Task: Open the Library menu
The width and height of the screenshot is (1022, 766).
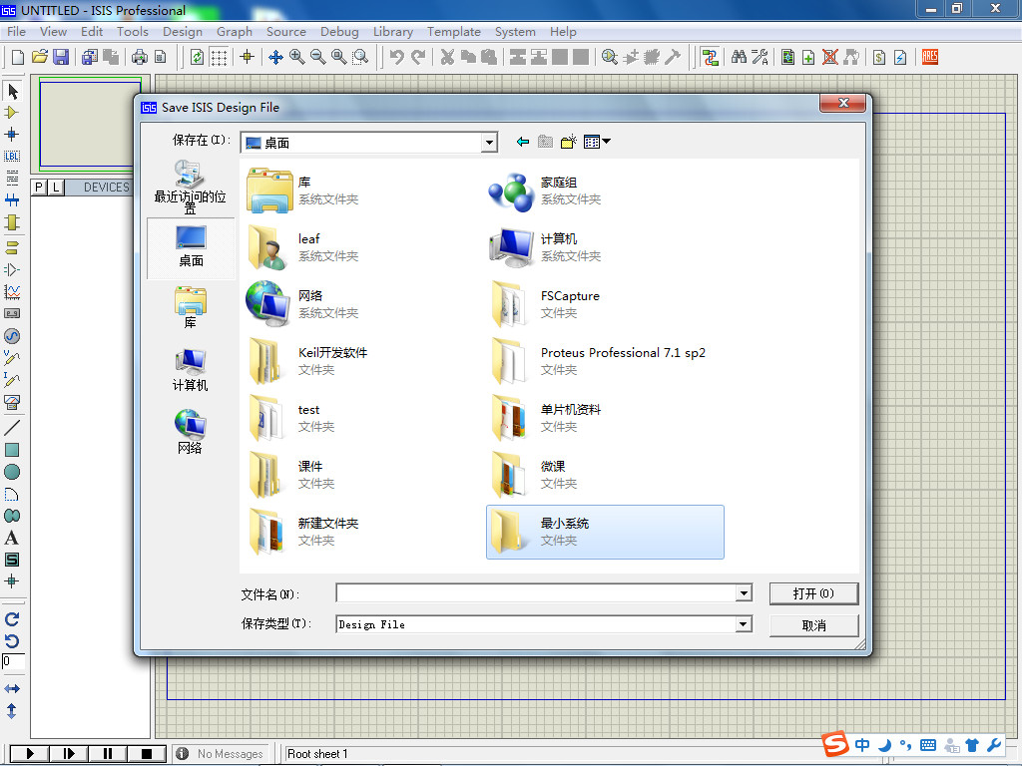Action: click(393, 31)
